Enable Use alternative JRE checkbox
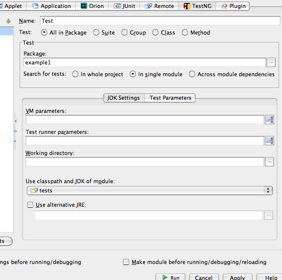 point(30,205)
